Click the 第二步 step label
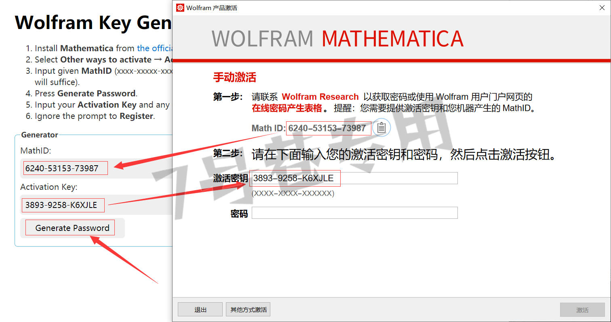The image size is (611, 322). click(x=228, y=154)
